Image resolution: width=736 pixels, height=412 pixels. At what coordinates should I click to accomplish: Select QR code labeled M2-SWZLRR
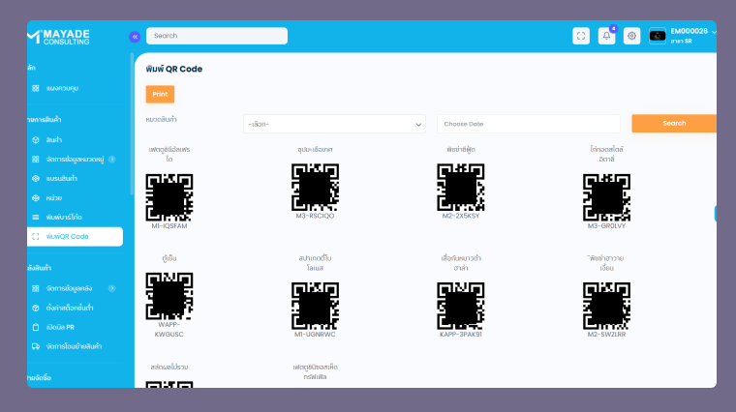coord(606,306)
